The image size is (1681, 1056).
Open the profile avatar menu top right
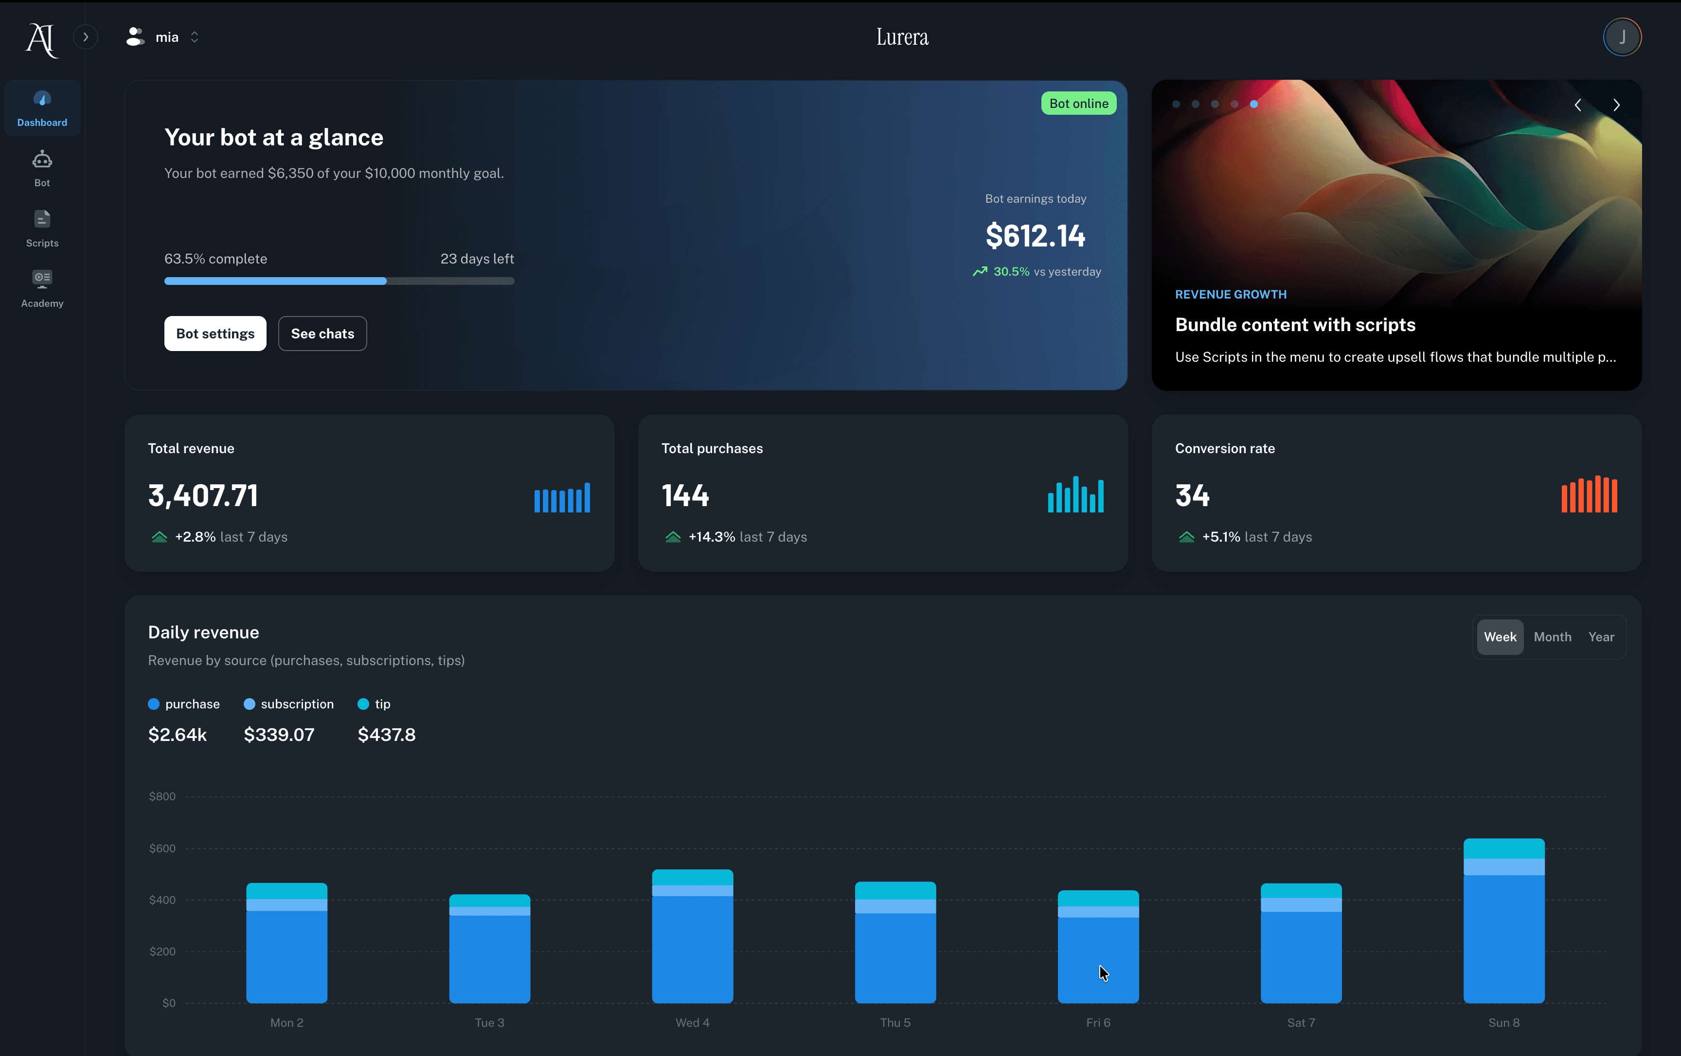[1622, 36]
